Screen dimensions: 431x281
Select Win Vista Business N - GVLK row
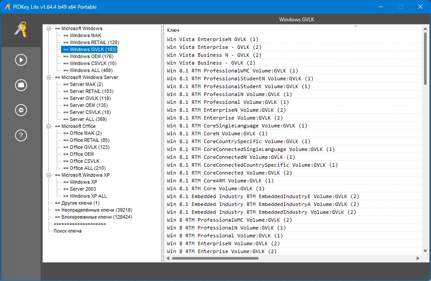coord(293,55)
